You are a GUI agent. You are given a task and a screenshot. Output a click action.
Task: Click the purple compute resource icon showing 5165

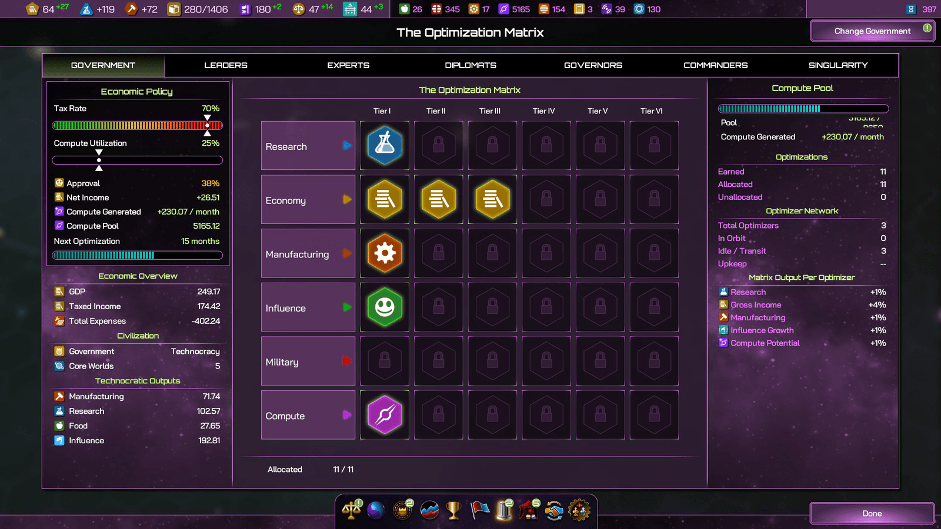click(x=503, y=9)
